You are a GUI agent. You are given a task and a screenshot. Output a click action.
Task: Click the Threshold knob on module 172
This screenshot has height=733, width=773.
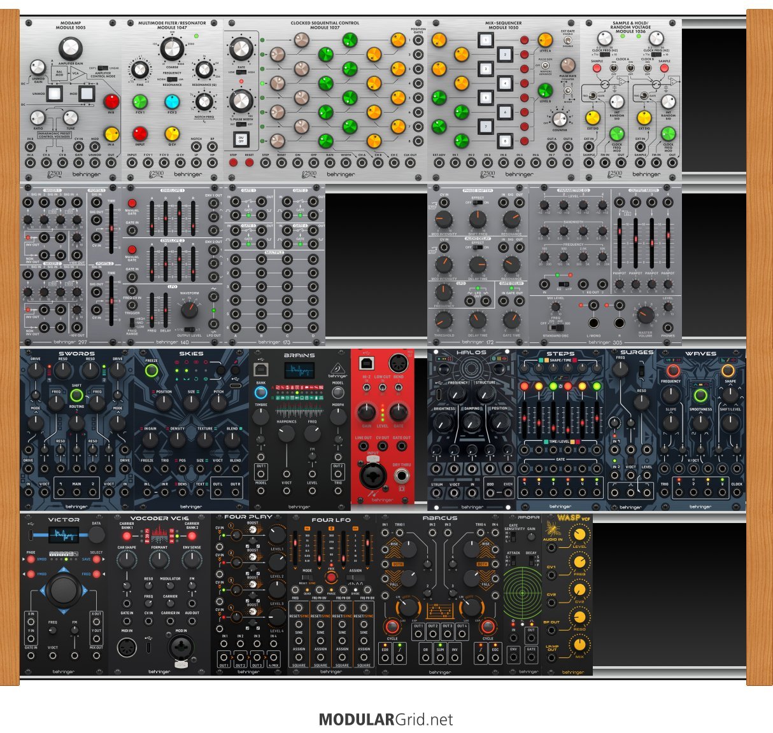tap(443, 320)
